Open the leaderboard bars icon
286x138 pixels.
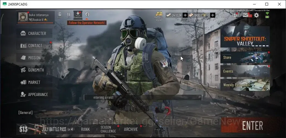click(224, 15)
